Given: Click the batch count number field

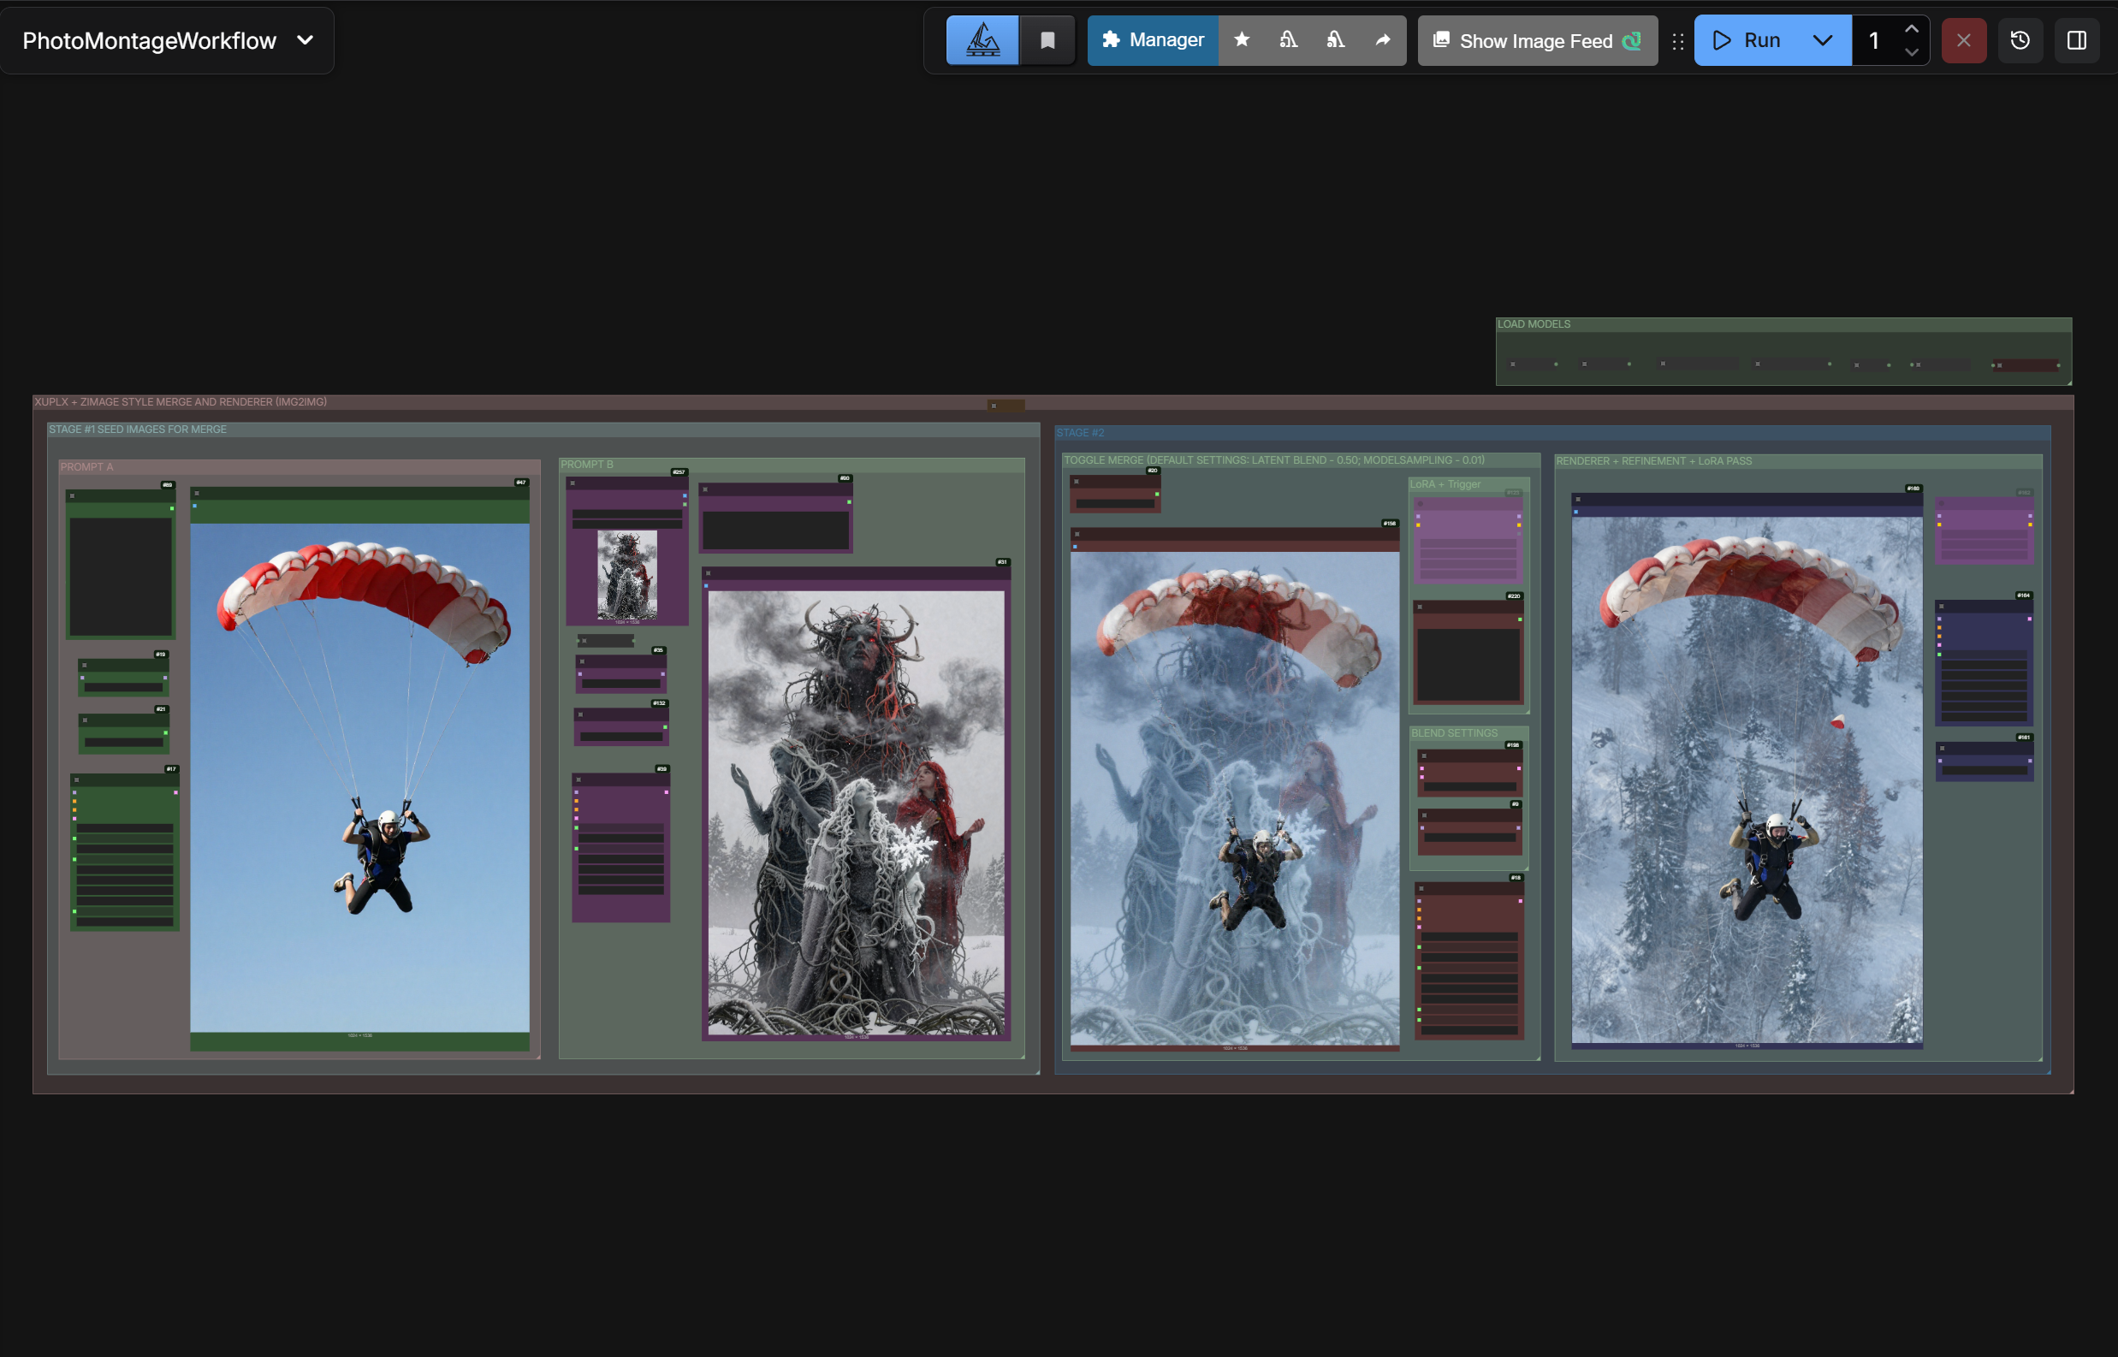Looking at the screenshot, I should (1875, 40).
